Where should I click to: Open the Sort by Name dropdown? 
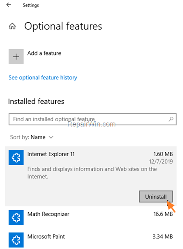point(32,137)
